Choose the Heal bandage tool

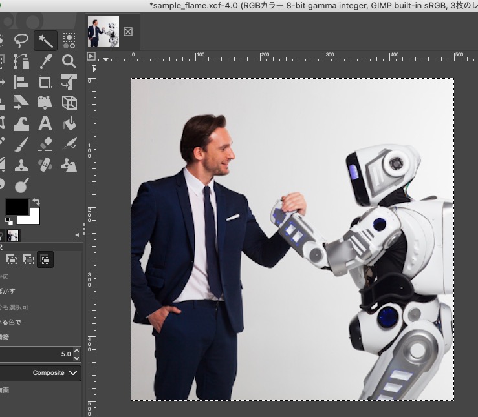pos(45,165)
